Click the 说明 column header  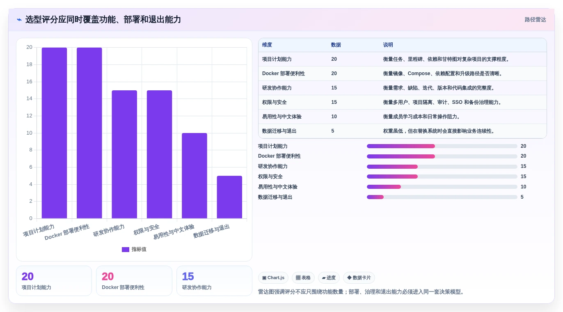(x=388, y=45)
